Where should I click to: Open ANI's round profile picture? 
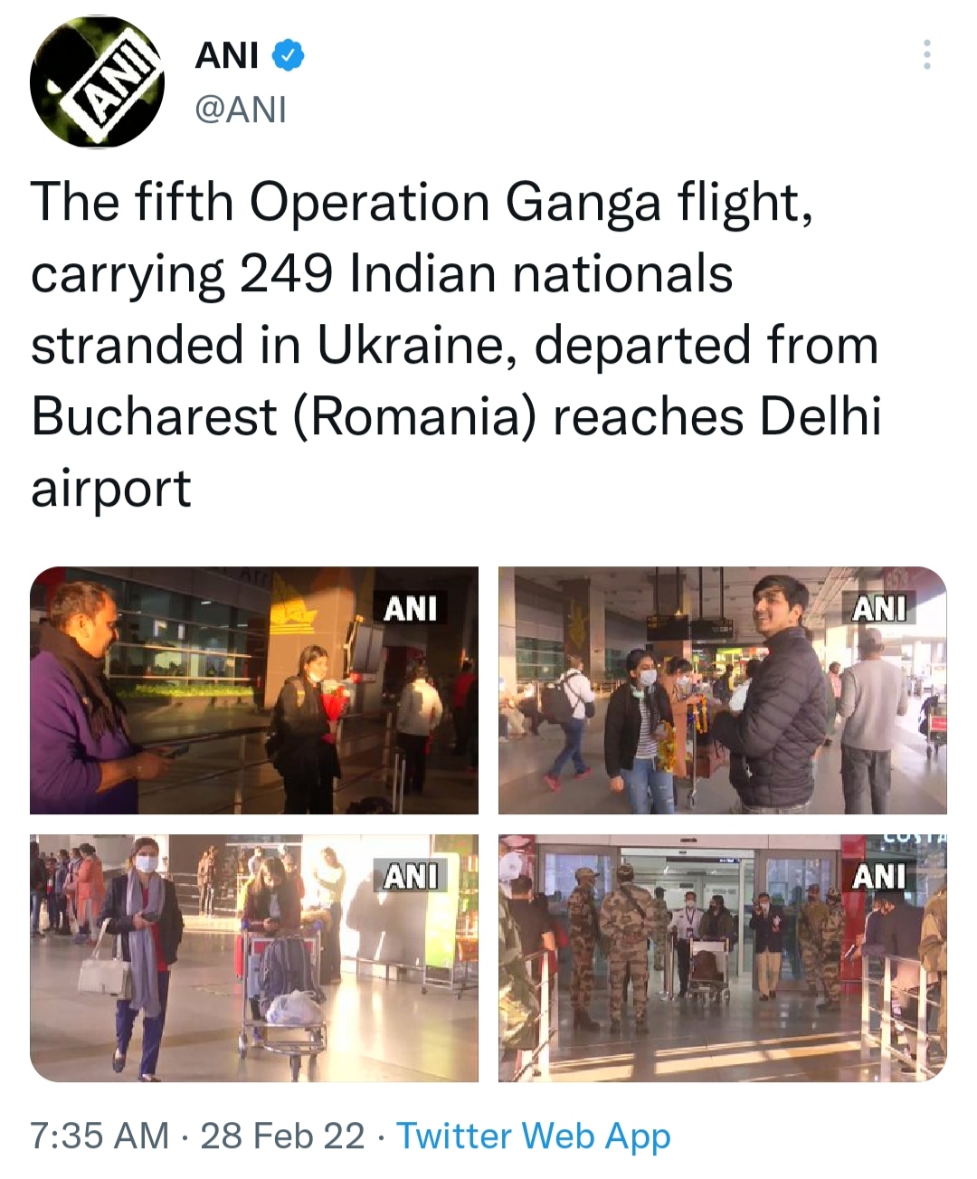98,83
